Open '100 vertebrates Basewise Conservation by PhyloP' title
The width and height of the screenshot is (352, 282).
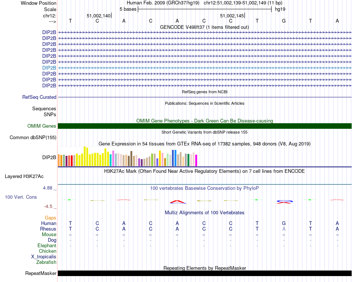pos(205,188)
